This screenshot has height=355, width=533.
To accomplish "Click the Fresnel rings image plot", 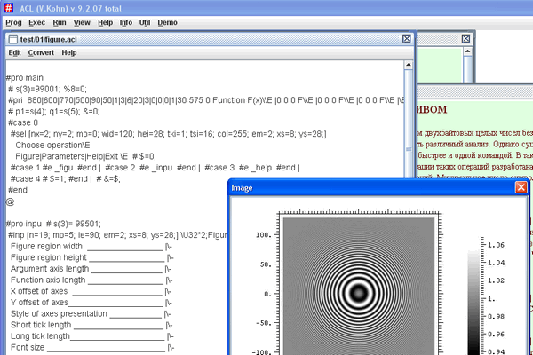I will point(359,286).
